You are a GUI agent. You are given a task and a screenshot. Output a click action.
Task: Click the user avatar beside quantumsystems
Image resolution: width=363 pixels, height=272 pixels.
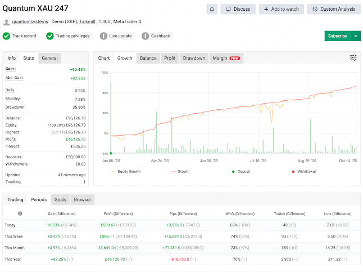[7, 22]
